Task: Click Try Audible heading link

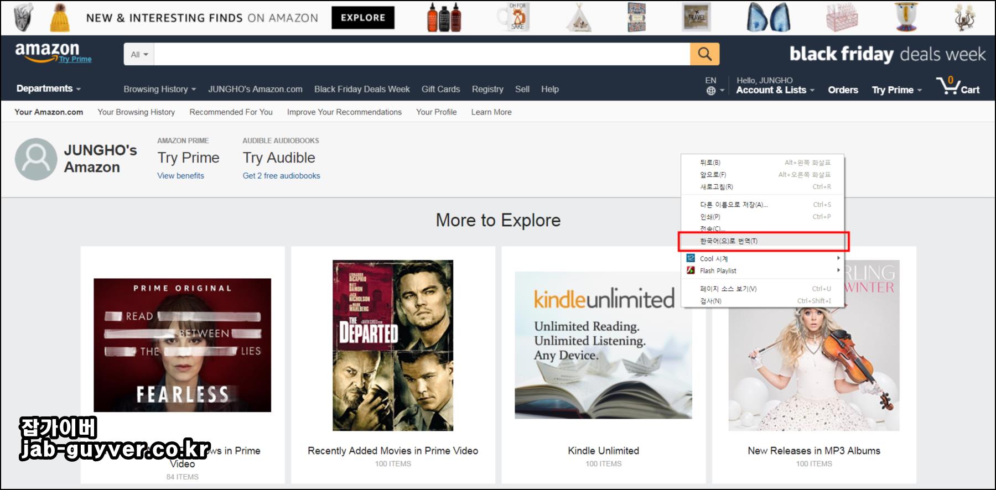Action: [279, 158]
